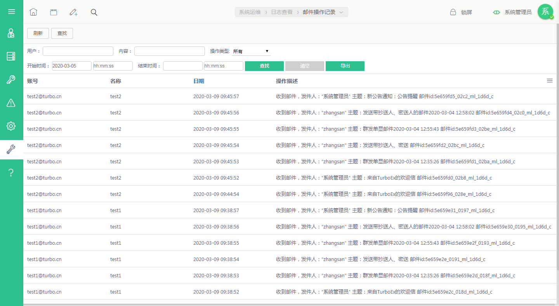Open the key security sidebar icon
This screenshot has height=306, width=559.
coord(11,80)
